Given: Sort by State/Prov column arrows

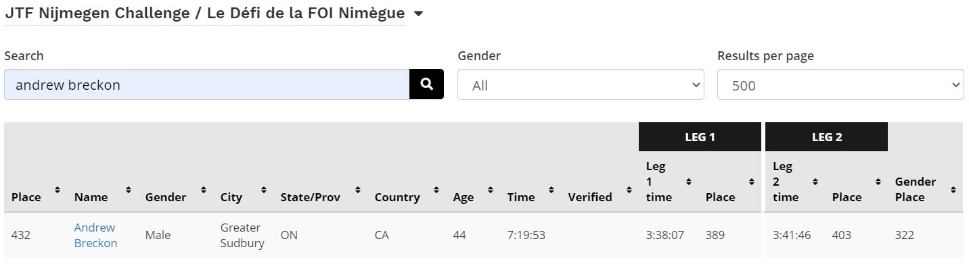Looking at the screenshot, I should (x=358, y=190).
